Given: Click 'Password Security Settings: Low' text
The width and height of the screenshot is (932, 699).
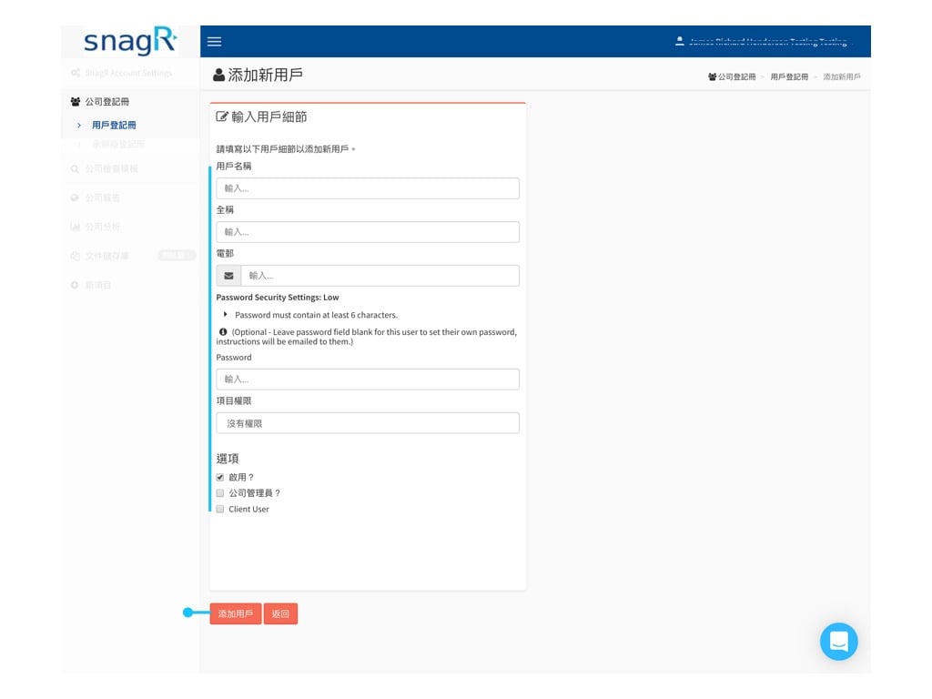Looking at the screenshot, I should 278,298.
